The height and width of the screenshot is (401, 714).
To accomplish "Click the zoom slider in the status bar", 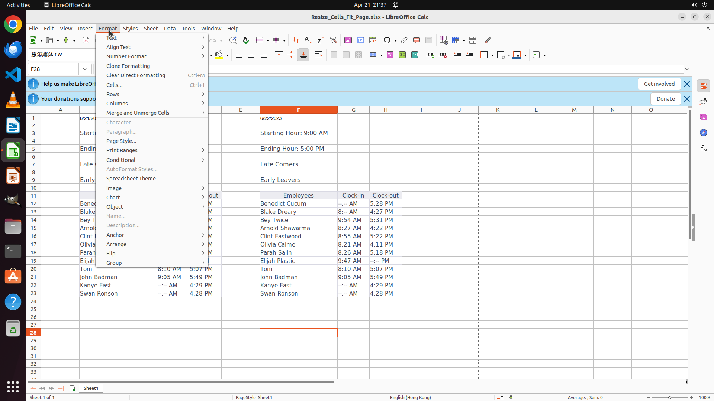I will pos(670,398).
